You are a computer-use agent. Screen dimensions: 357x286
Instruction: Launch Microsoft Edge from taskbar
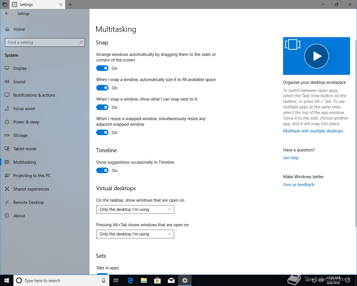[x=130, y=280]
